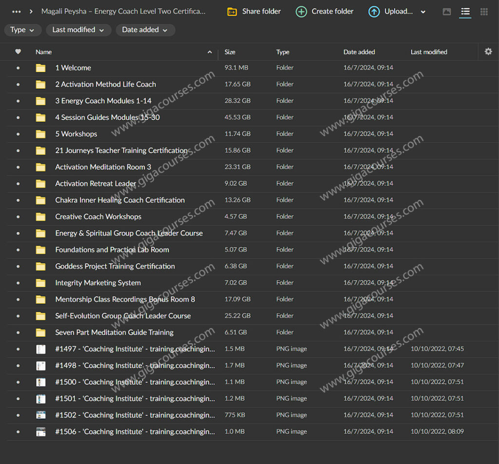This screenshot has width=499, height=464.
Task: Open the Date added filter dropdown
Action: click(145, 30)
